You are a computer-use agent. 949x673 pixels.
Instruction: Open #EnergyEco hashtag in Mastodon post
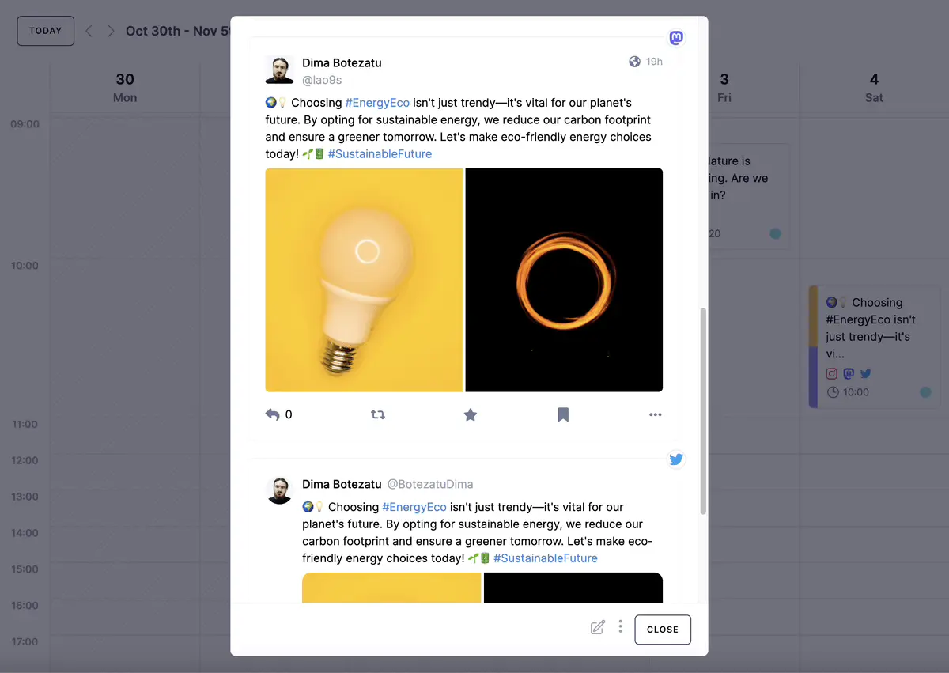click(x=377, y=103)
